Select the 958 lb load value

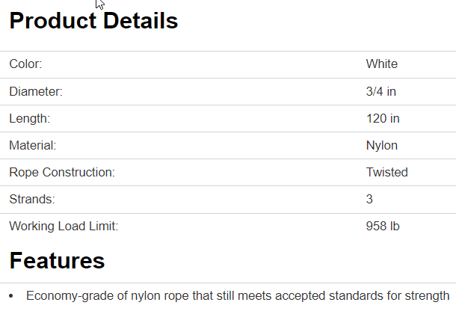pos(383,226)
